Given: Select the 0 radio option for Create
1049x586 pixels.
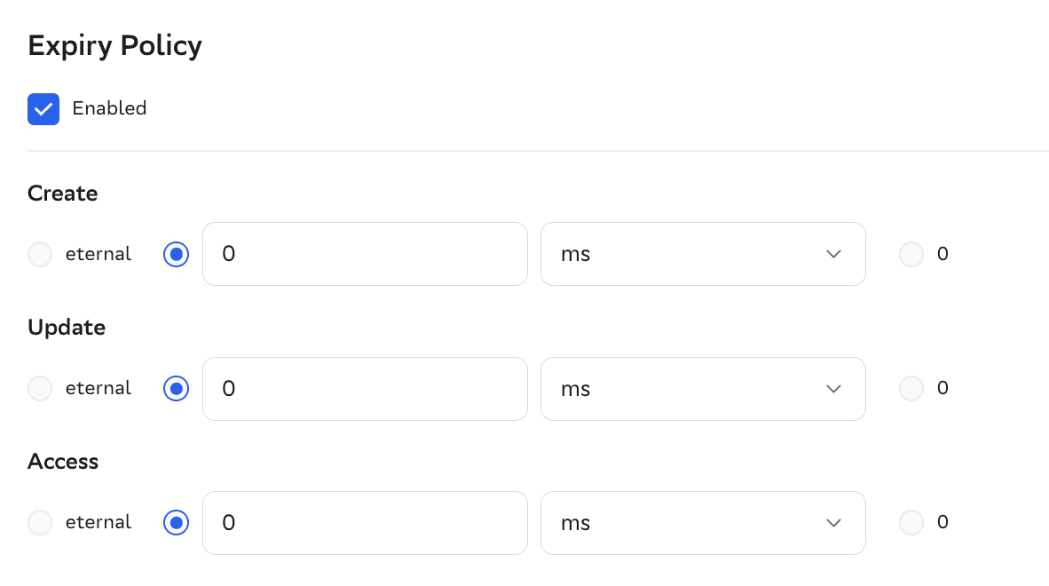Looking at the screenshot, I should click(911, 255).
